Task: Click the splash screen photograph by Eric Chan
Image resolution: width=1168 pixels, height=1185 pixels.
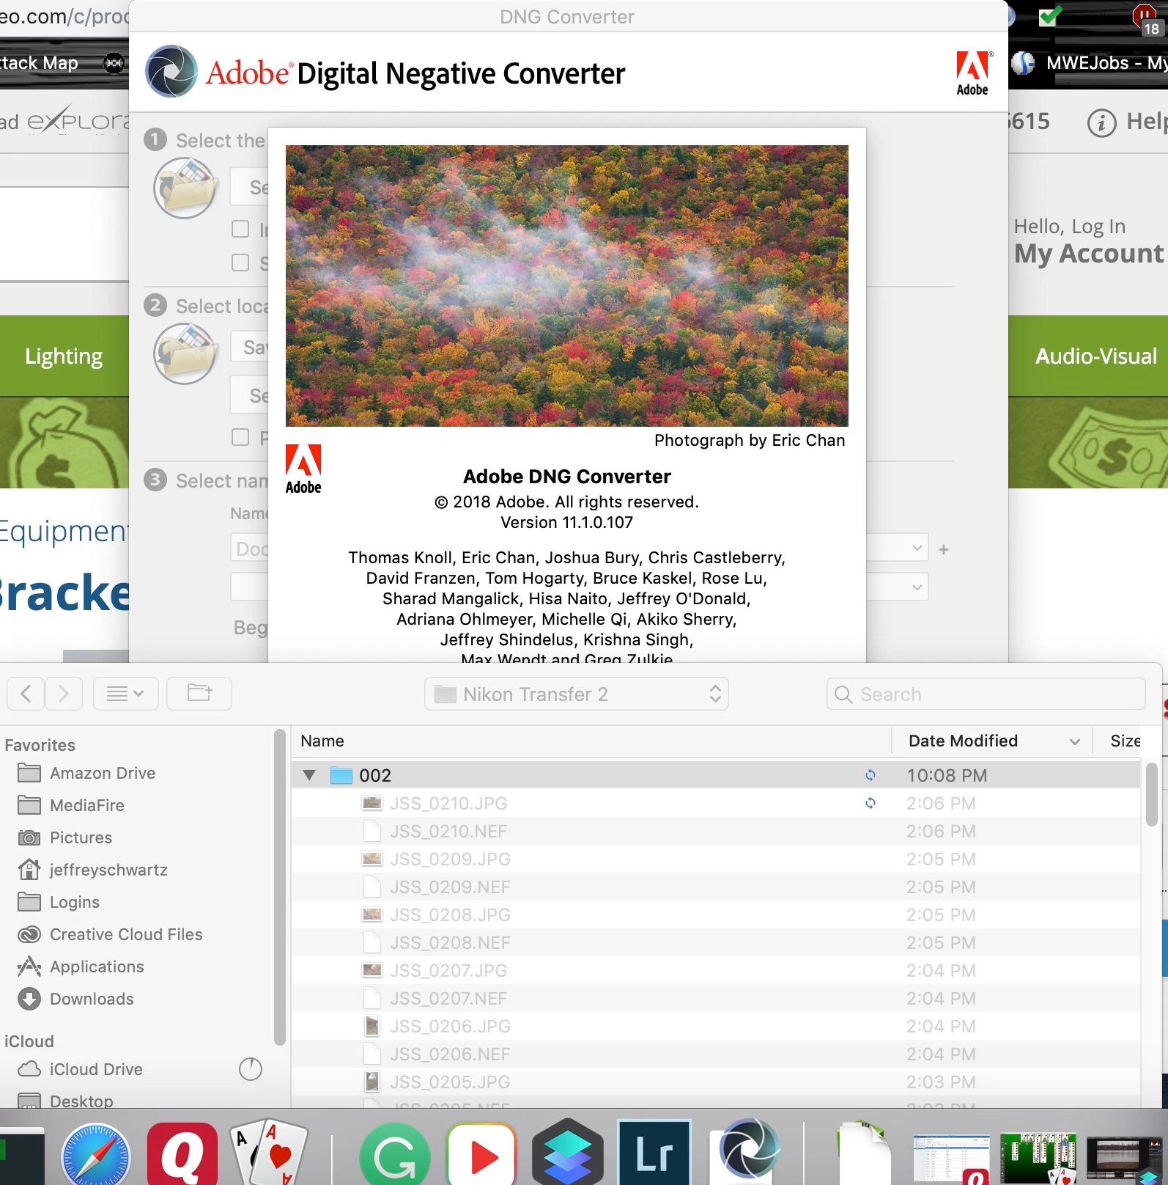Action: coord(567,286)
